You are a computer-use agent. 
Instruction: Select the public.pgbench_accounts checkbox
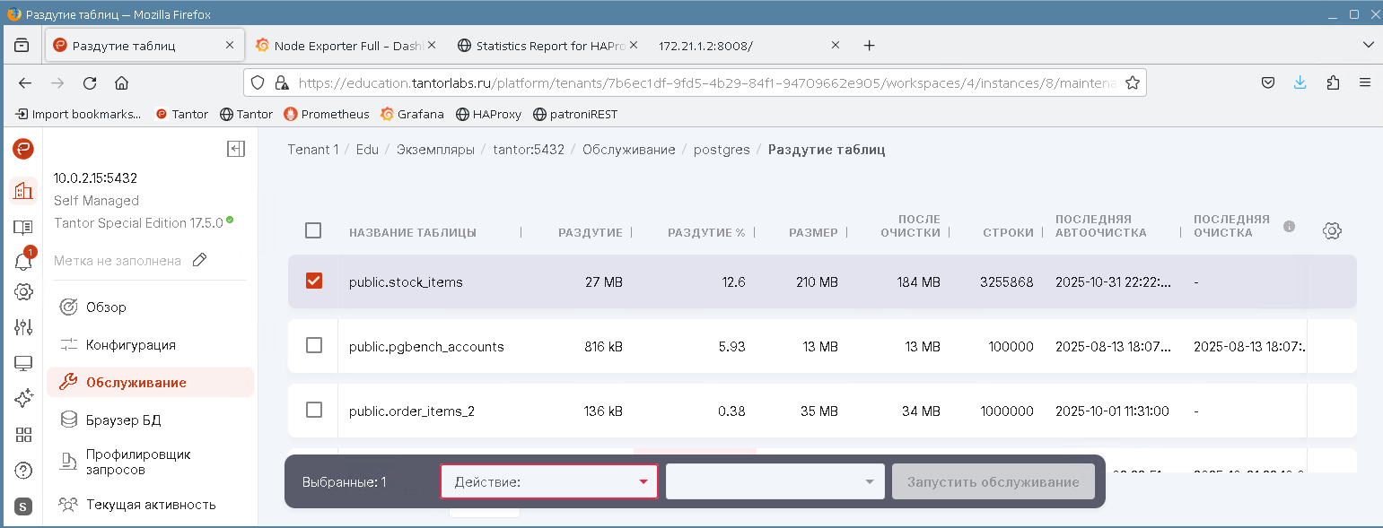(313, 346)
